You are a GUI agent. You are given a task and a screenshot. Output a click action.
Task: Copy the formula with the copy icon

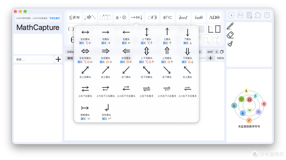click(222, 52)
